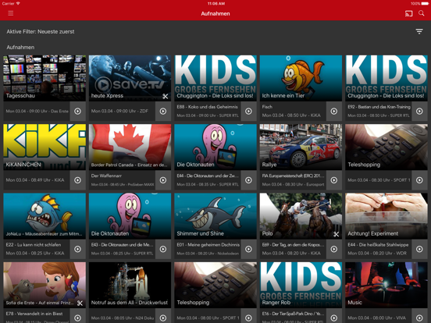Open the heute Xpress save.TV thumbnail
The height and width of the screenshot is (323, 431).
click(130, 78)
